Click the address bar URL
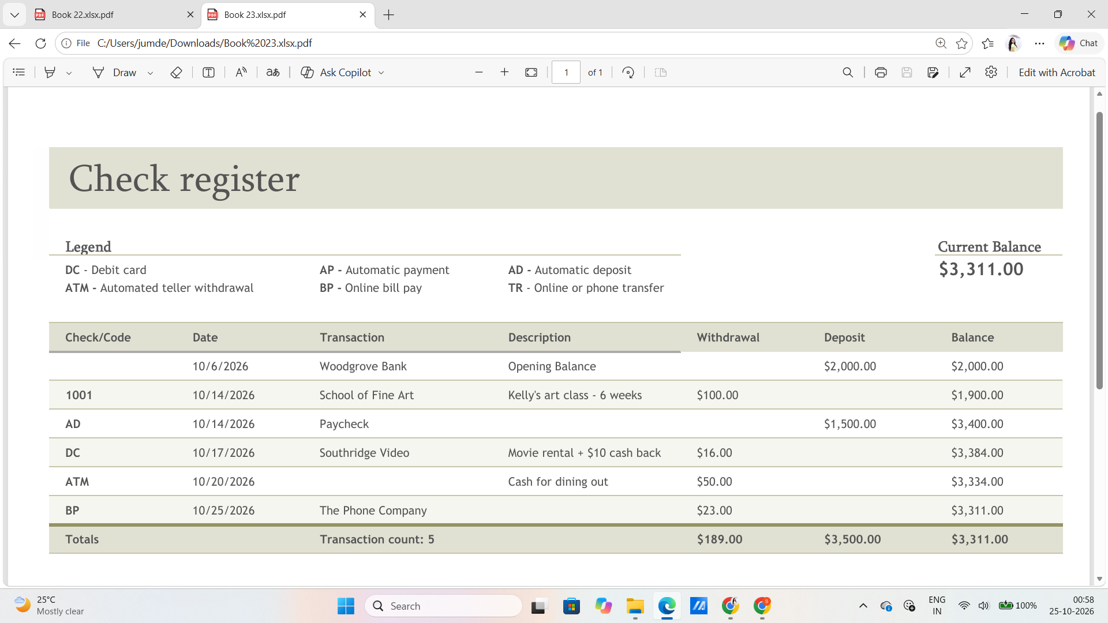This screenshot has height=623, width=1108. pos(205,43)
